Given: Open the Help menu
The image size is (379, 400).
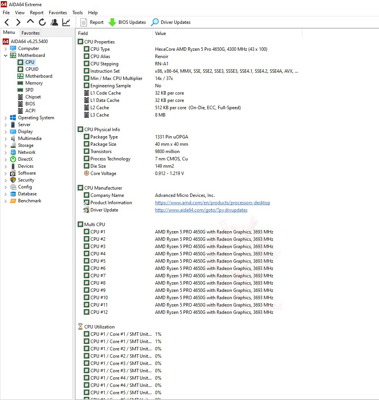Looking at the screenshot, I should (x=93, y=12).
